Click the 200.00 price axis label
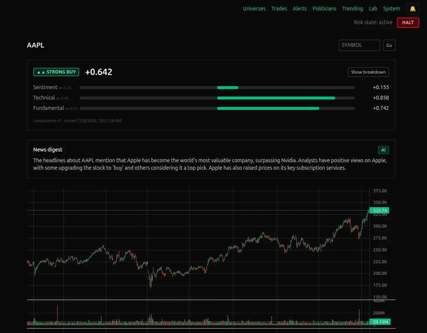The height and width of the screenshot is (333, 427). pos(380,273)
